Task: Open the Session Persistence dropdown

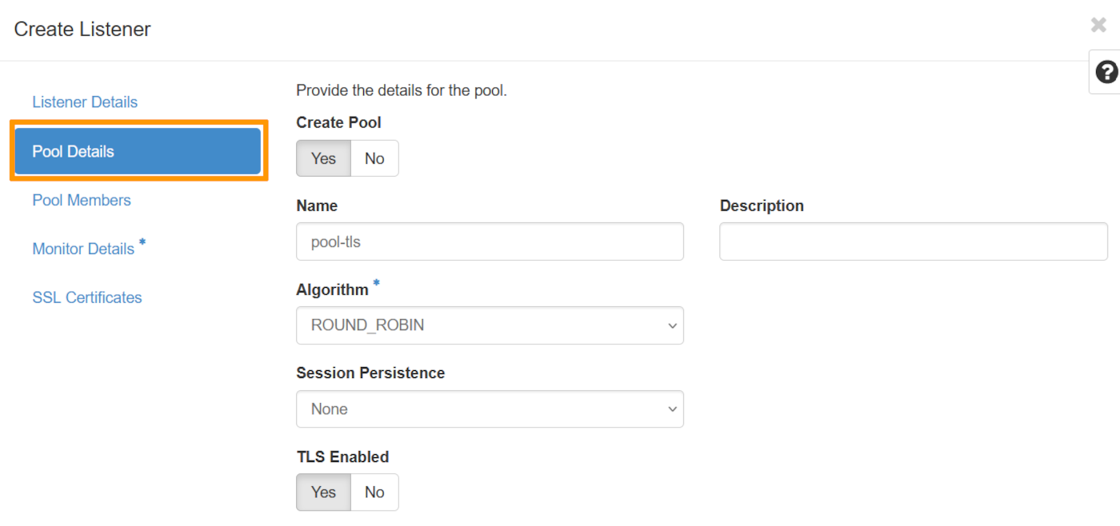Action: point(490,408)
